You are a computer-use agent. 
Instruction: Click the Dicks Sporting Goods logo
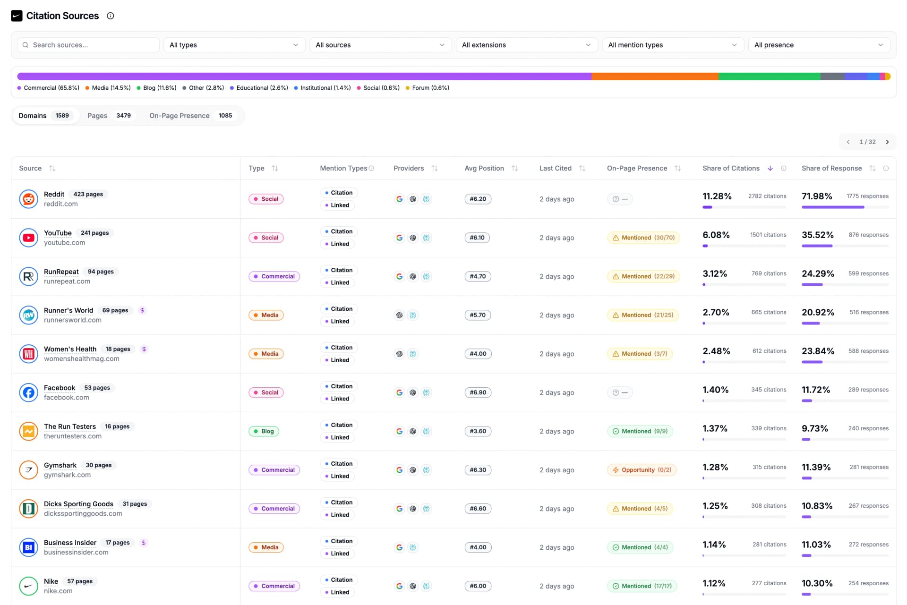pyautogui.click(x=28, y=509)
